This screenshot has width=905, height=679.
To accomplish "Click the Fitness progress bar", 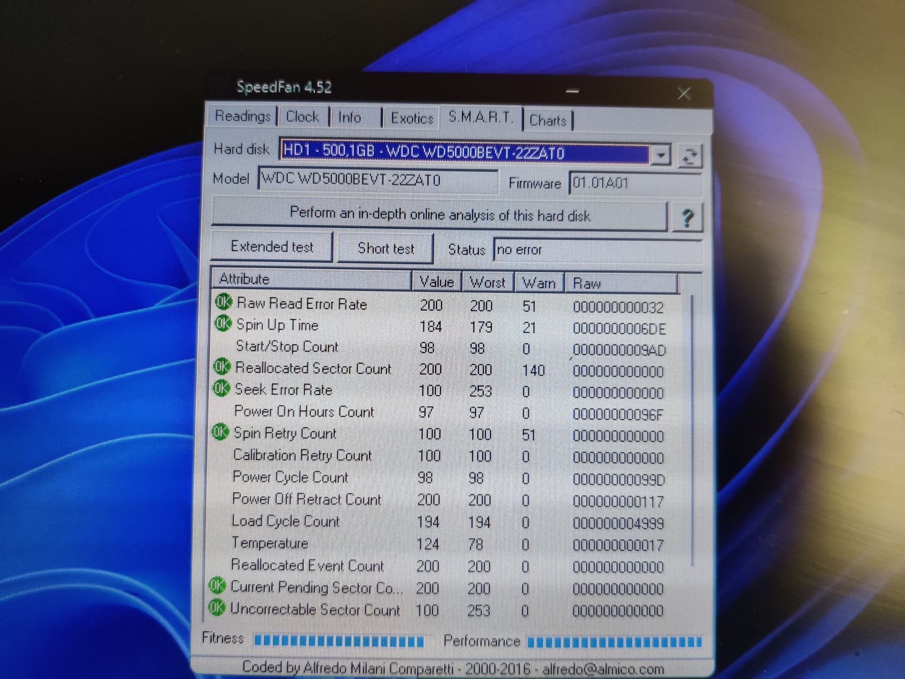I will tap(339, 641).
